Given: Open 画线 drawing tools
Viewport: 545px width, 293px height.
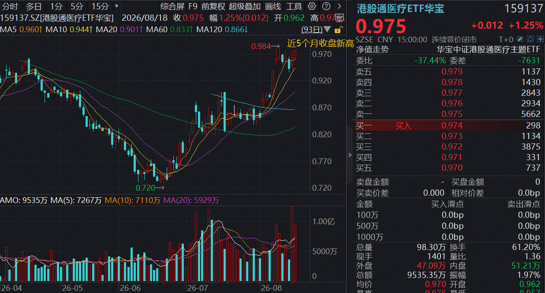Looking at the screenshot, I should (273, 7).
